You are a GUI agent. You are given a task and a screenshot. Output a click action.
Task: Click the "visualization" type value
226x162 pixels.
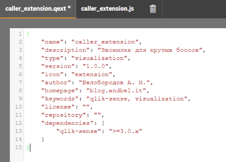tap(99, 58)
